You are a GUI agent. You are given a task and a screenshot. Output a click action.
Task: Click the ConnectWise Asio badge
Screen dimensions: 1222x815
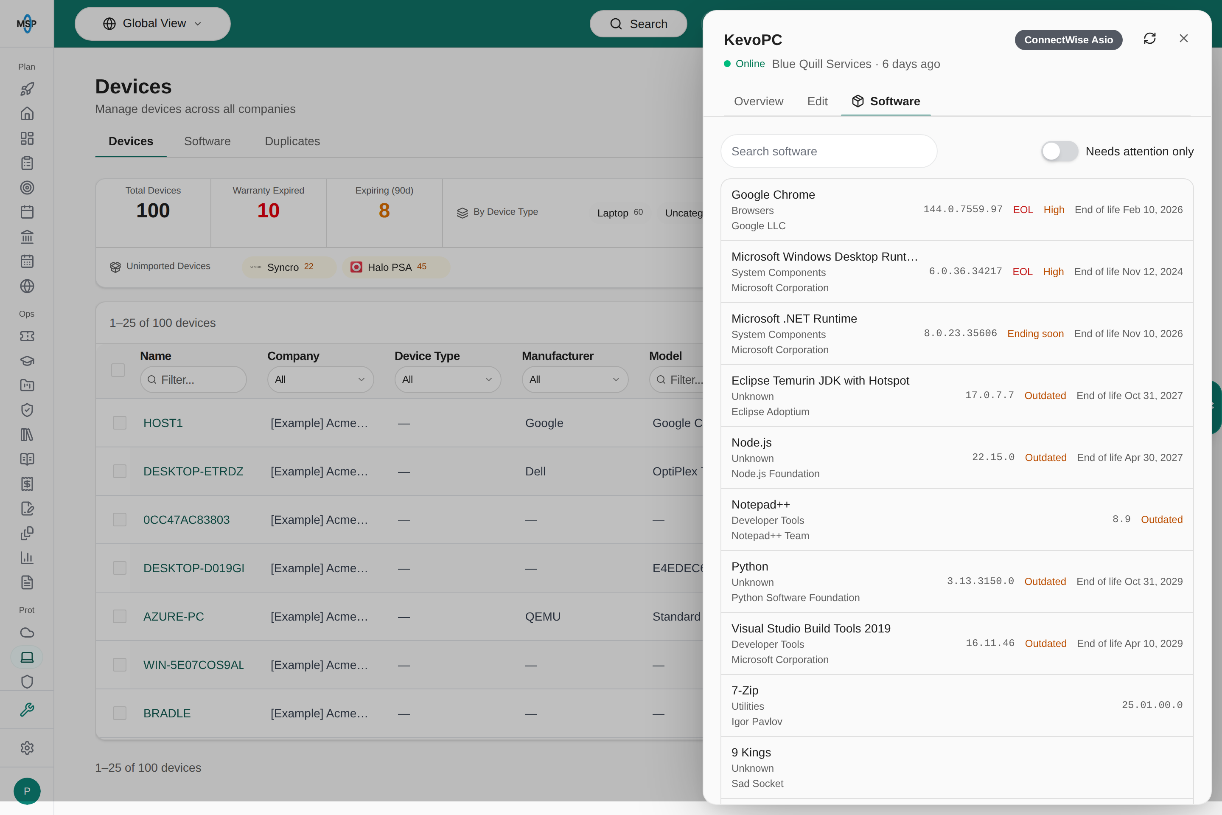pyautogui.click(x=1068, y=40)
